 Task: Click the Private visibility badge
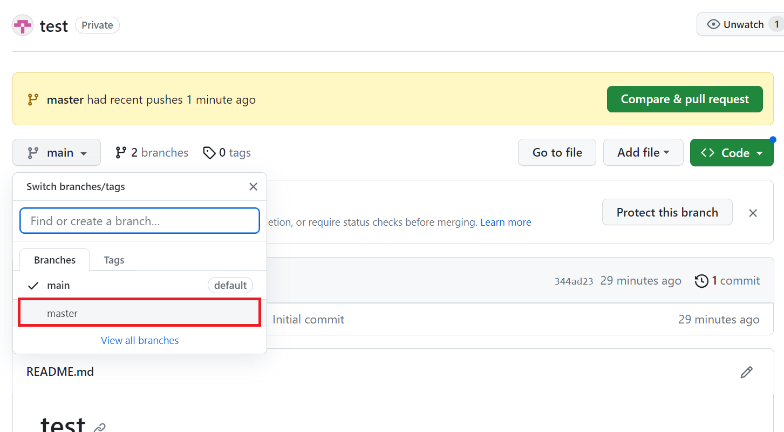pyautogui.click(x=97, y=25)
